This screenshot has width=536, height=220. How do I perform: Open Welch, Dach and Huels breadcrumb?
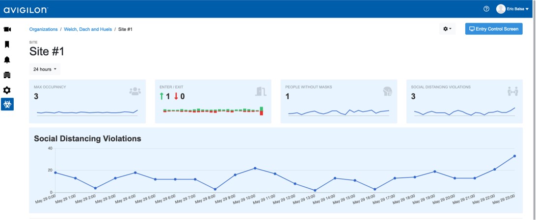coord(88,29)
